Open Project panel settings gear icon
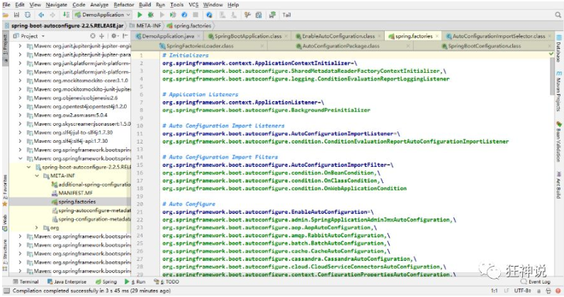Image resolution: width=564 pixels, height=297 pixels. click(113, 35)
